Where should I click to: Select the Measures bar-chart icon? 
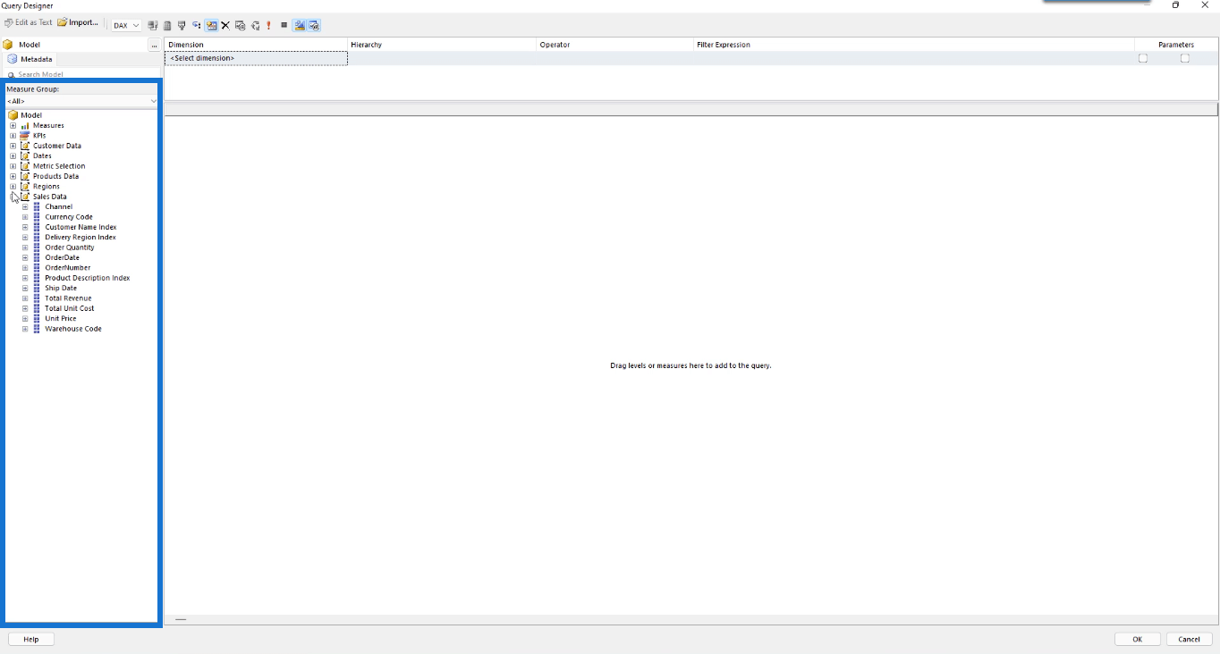click(25, 125)
